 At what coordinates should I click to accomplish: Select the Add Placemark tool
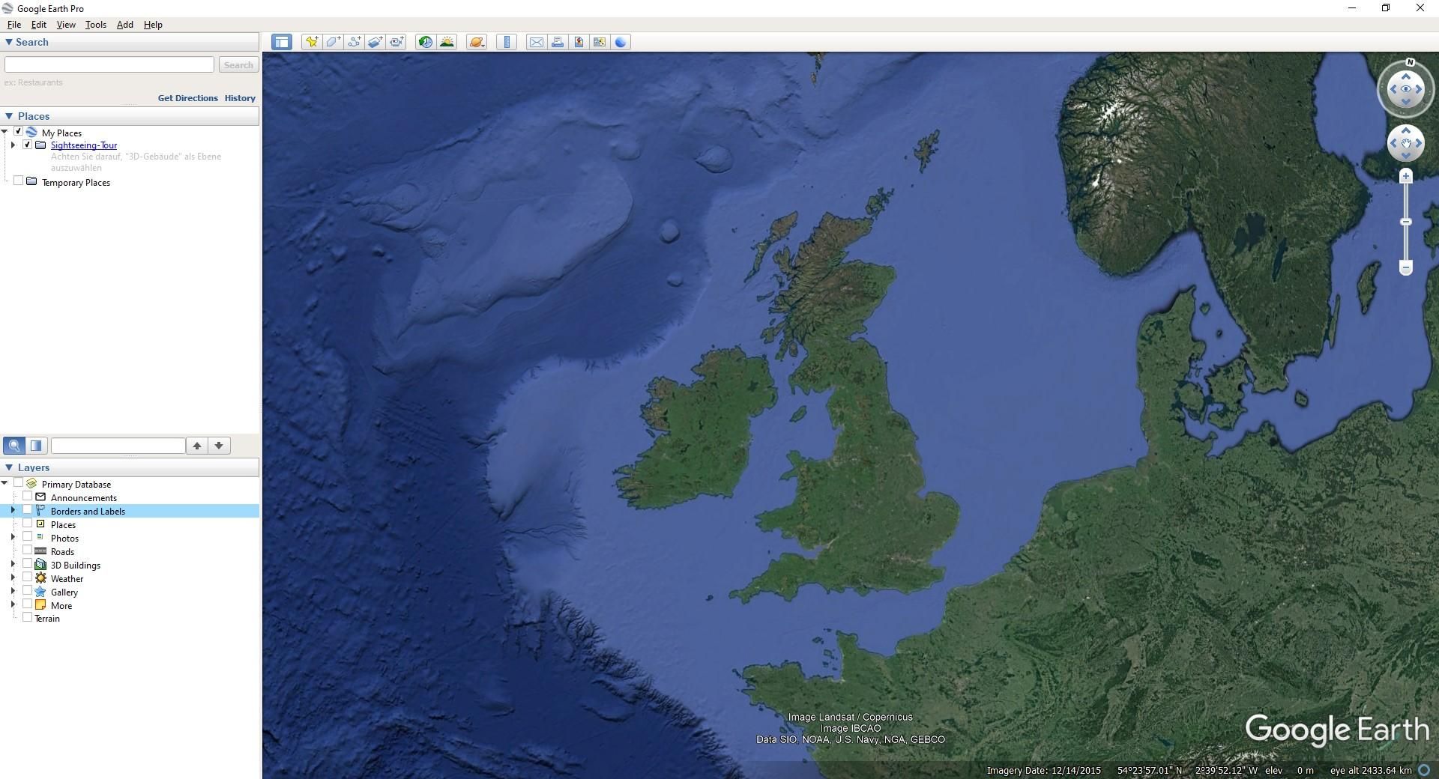tap(312, 42)
